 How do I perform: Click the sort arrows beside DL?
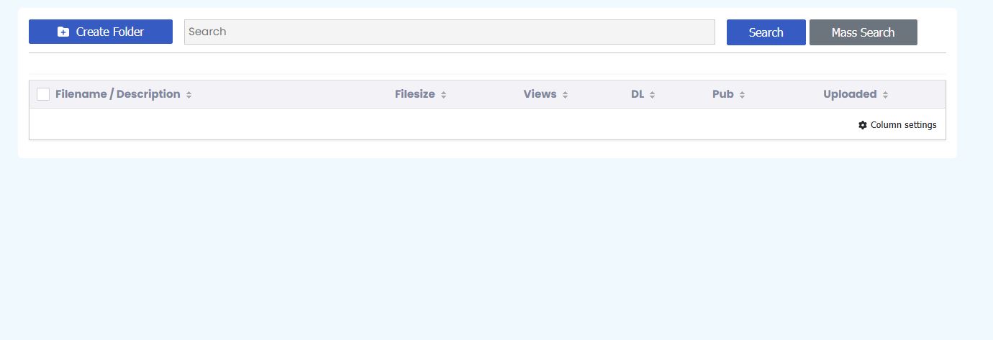point(652,95)
